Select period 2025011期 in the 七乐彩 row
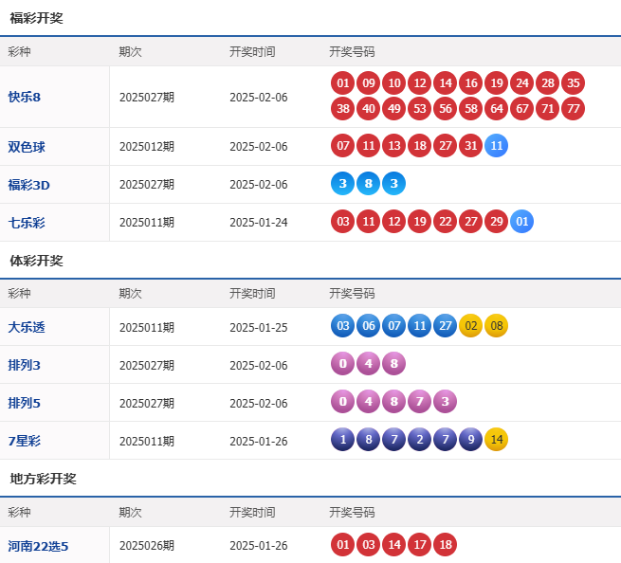Screen dimensions: 621x563 click(147, 223)
